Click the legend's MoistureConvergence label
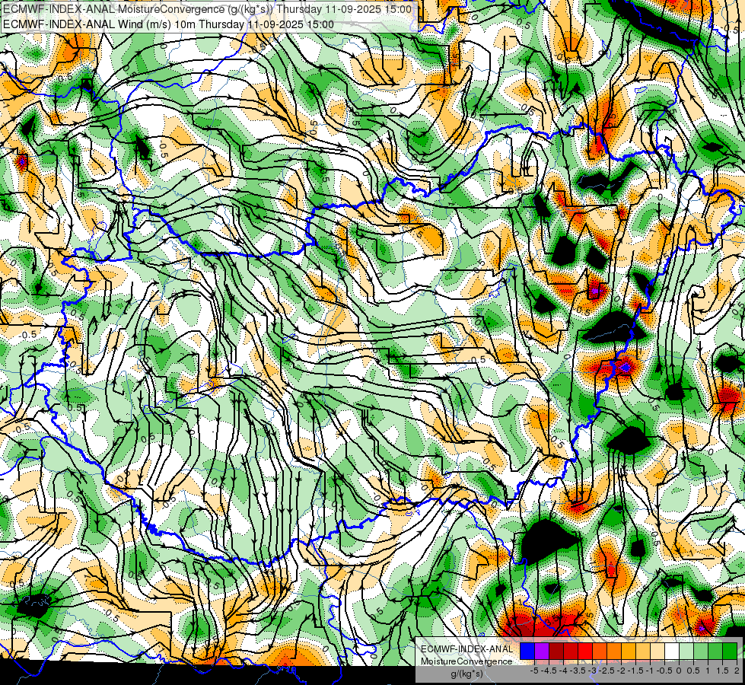The image size is (745, 685). click(466, 661)
